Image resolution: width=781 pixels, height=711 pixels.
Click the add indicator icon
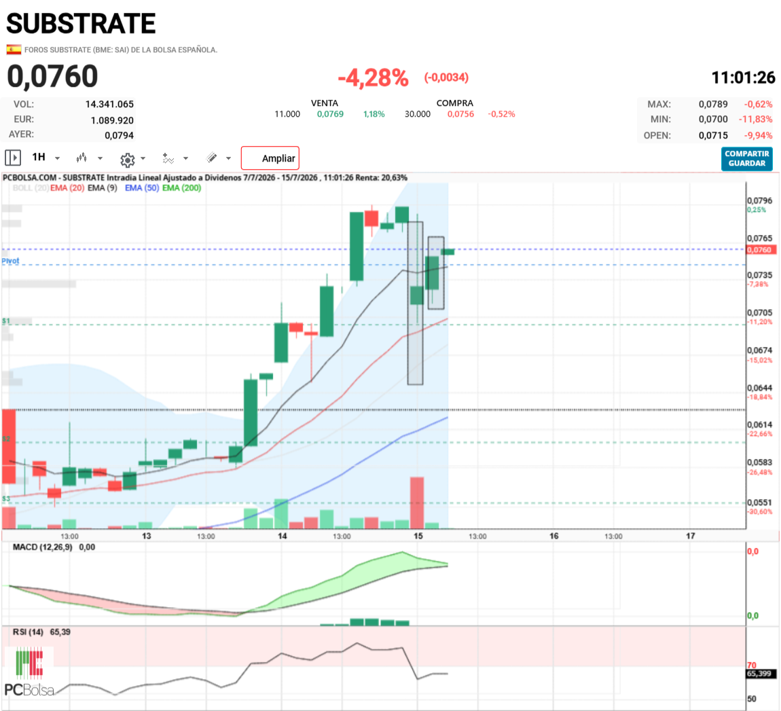pyautogui.click(x=168, y=158)
